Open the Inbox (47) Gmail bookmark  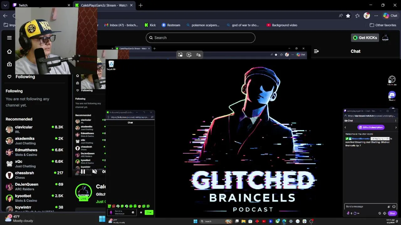[x=121, y=25]
